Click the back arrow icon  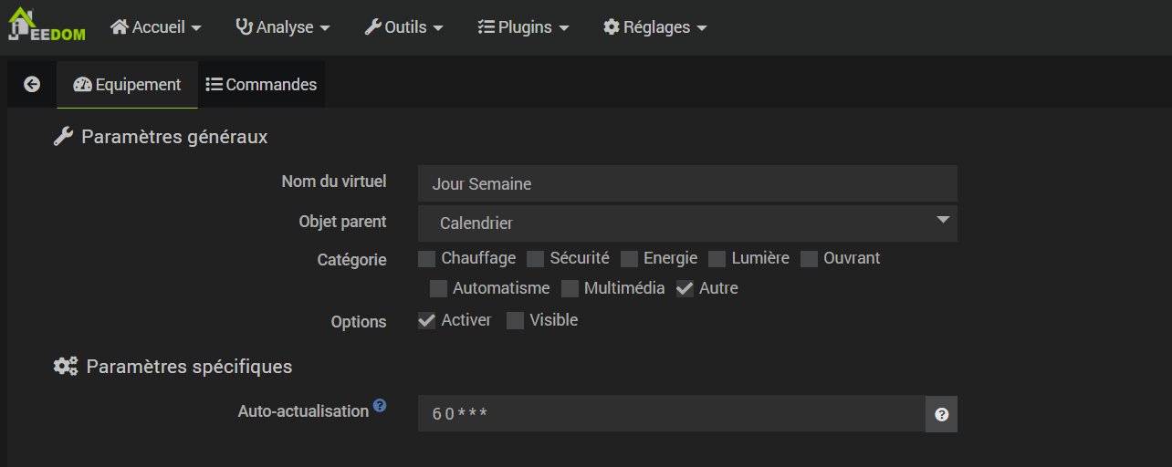pyautogui.click(x=32, y=85)
